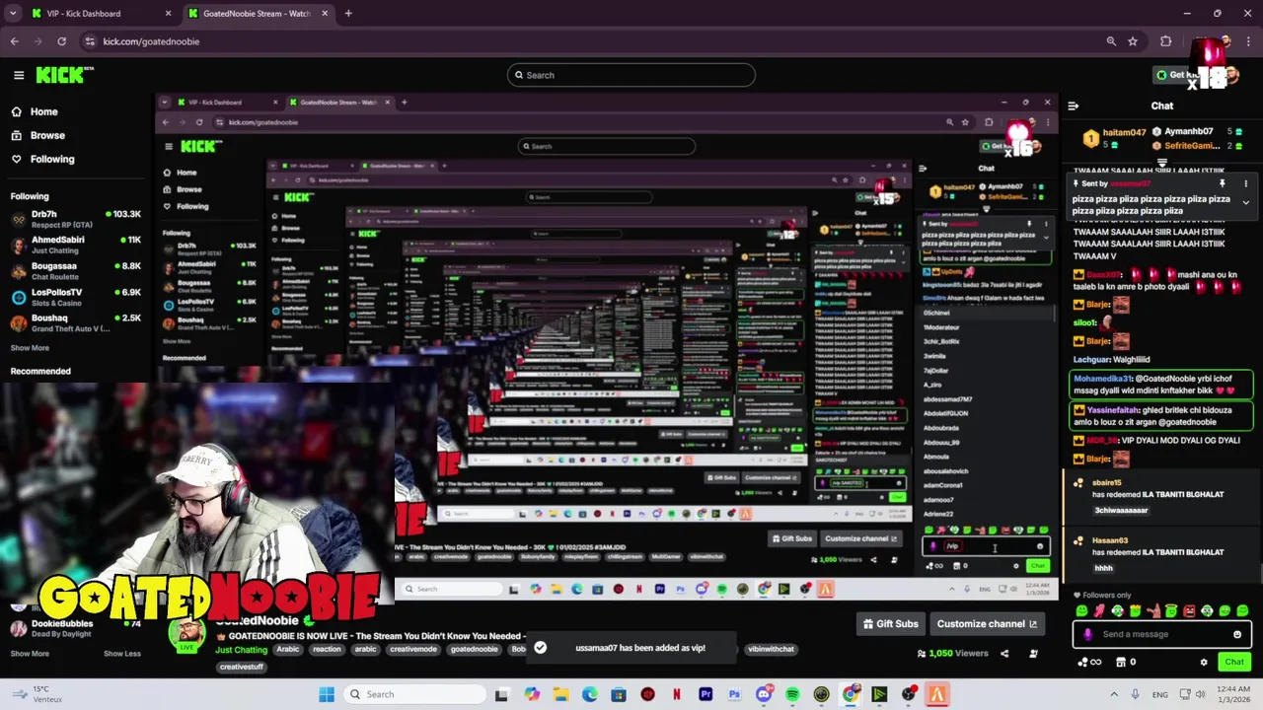Click the Mohamedika31 username in chat
This screenshot has width=1263, height=710.
click(x=1103, y=379)
